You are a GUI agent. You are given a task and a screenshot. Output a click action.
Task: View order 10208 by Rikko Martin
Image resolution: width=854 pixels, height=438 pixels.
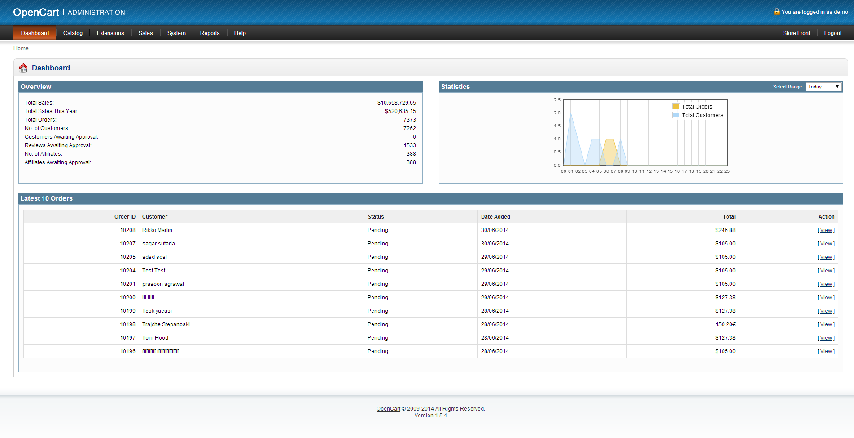click(826, 230)
